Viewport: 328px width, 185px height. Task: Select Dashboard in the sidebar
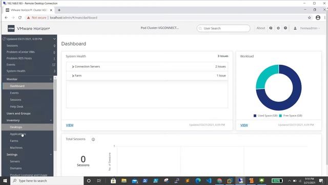pos(28,86)
